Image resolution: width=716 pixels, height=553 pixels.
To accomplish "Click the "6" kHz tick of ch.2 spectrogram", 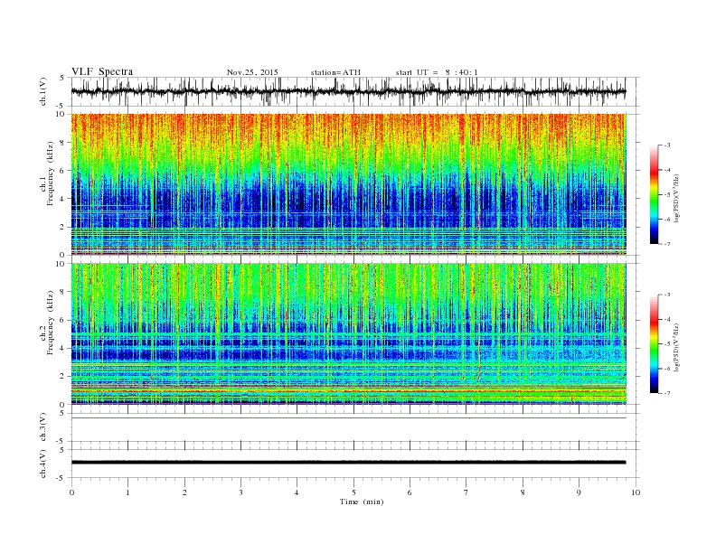I will (x=63, y=320).
